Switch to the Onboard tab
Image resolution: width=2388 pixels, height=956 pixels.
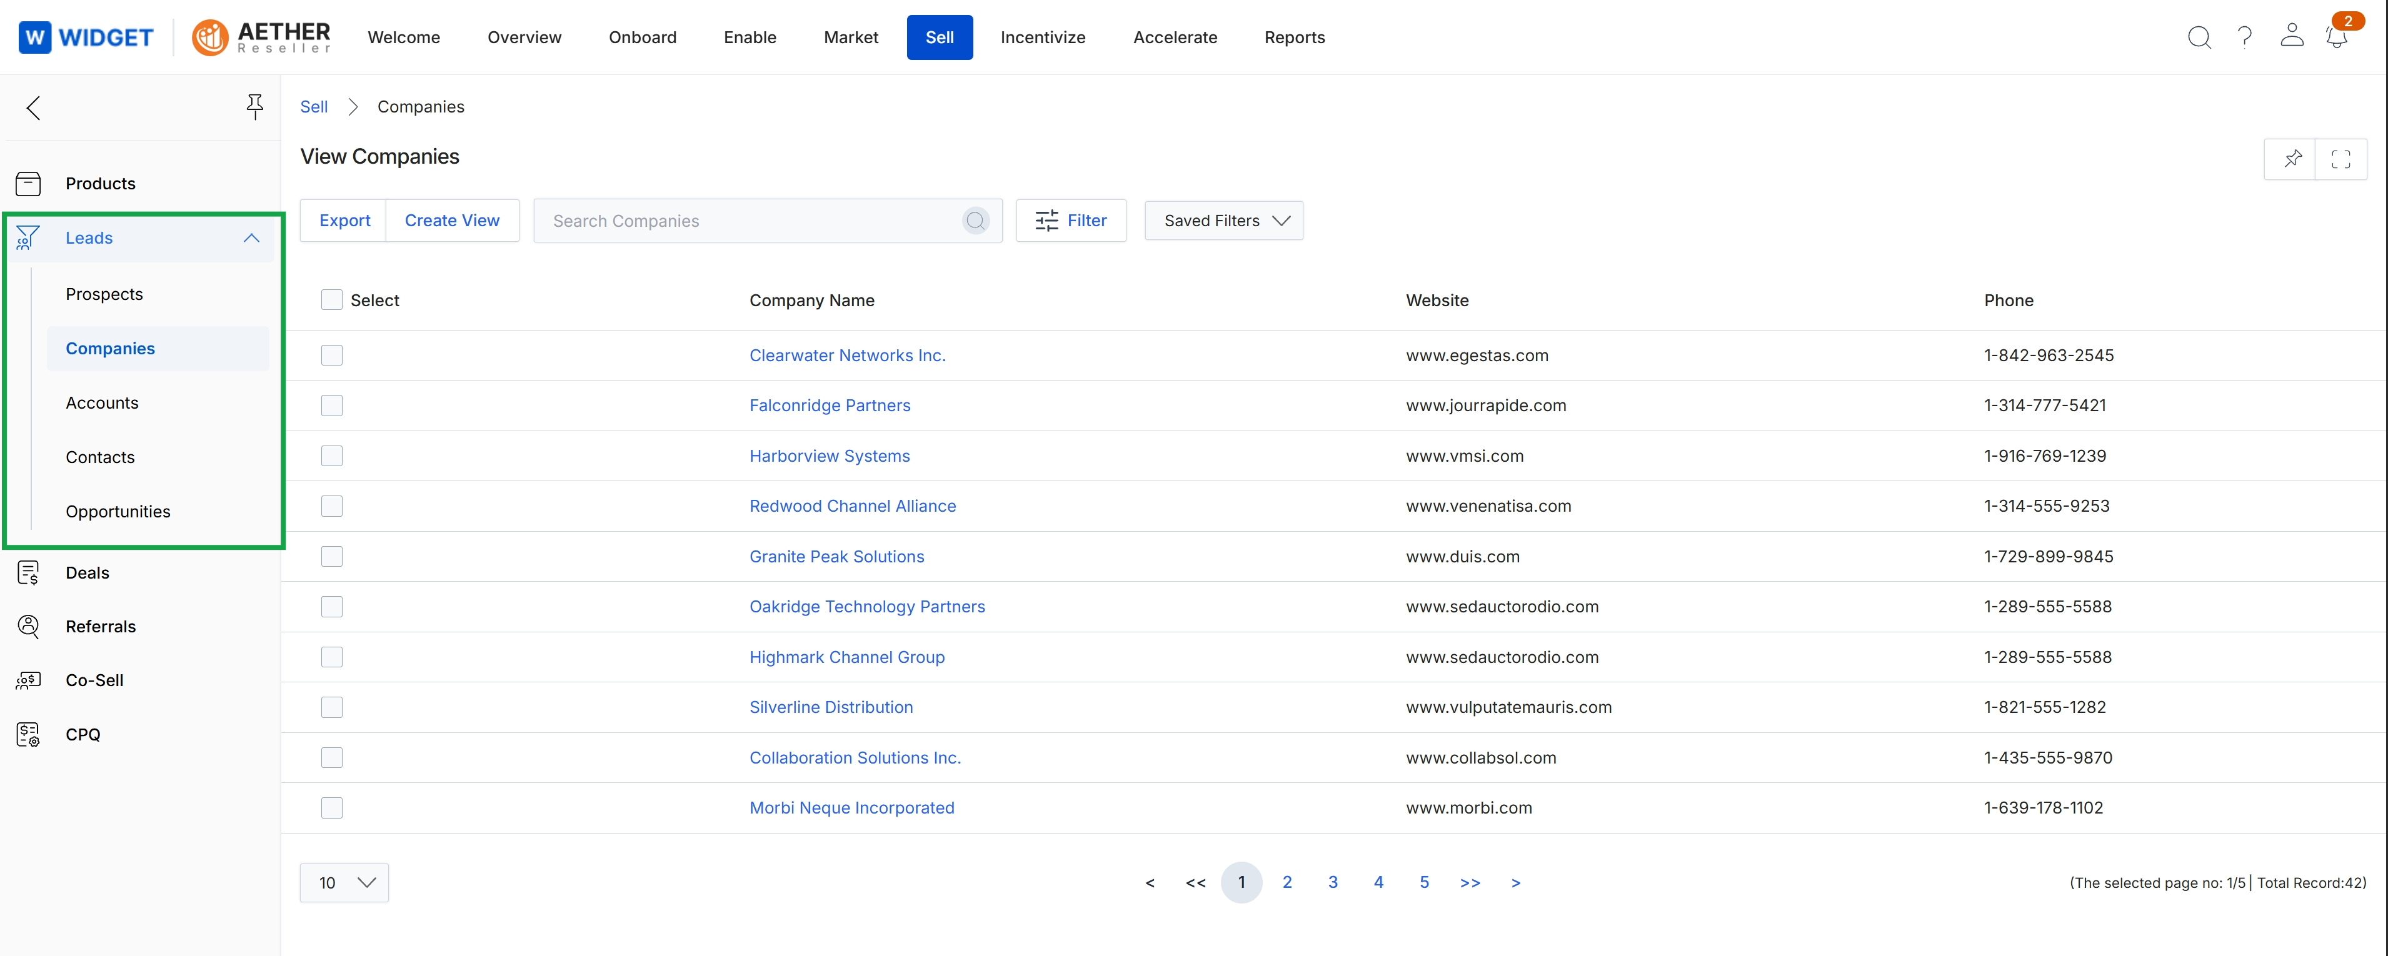(643, 37)
